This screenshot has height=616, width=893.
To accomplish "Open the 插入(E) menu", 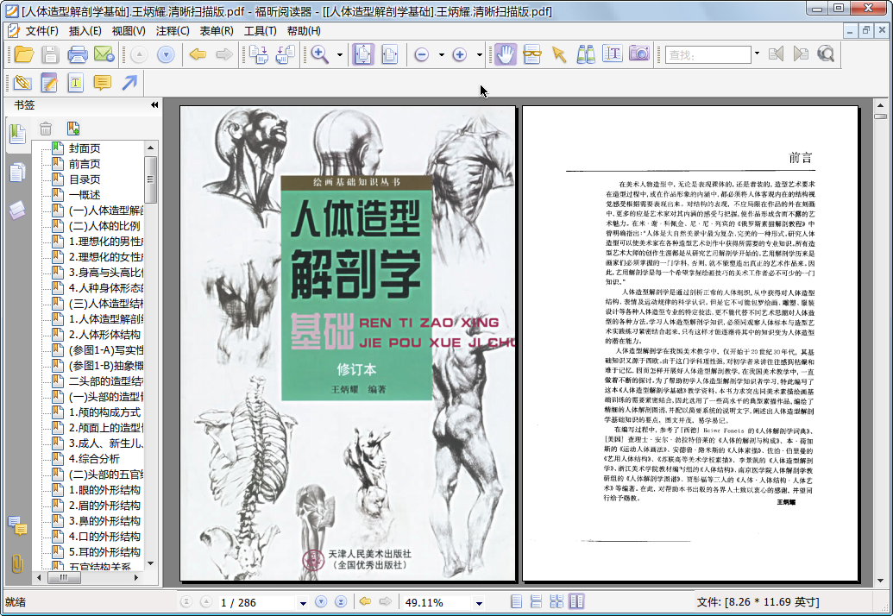I will tap(85, 31).
